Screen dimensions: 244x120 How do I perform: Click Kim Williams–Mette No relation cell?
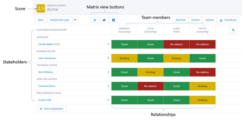pos(203,72)
